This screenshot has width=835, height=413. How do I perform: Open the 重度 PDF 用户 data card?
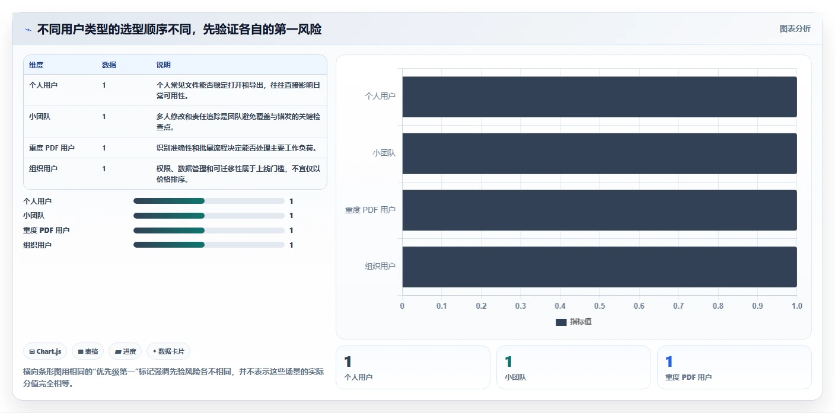(734, 367)
